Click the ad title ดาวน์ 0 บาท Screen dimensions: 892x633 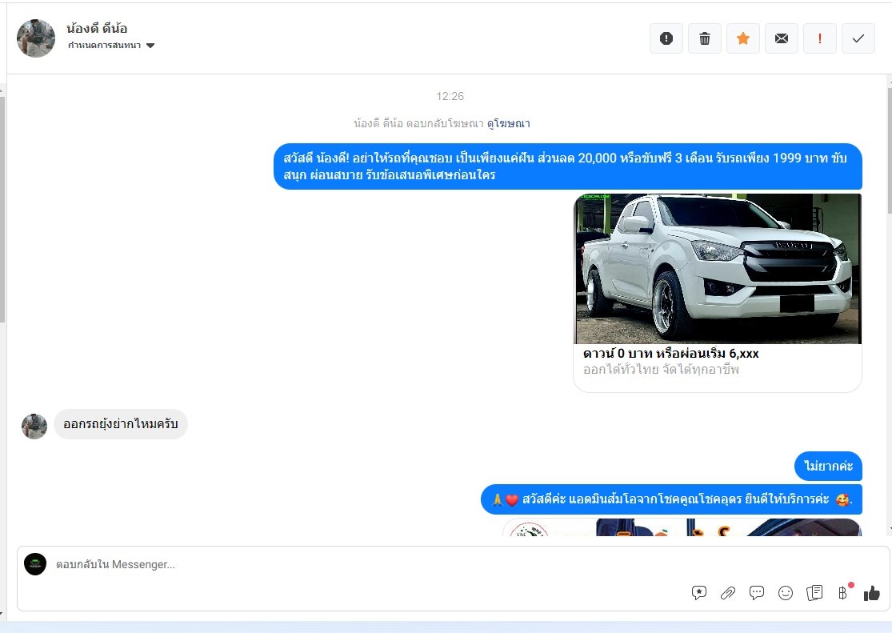(x=671, y=354)
